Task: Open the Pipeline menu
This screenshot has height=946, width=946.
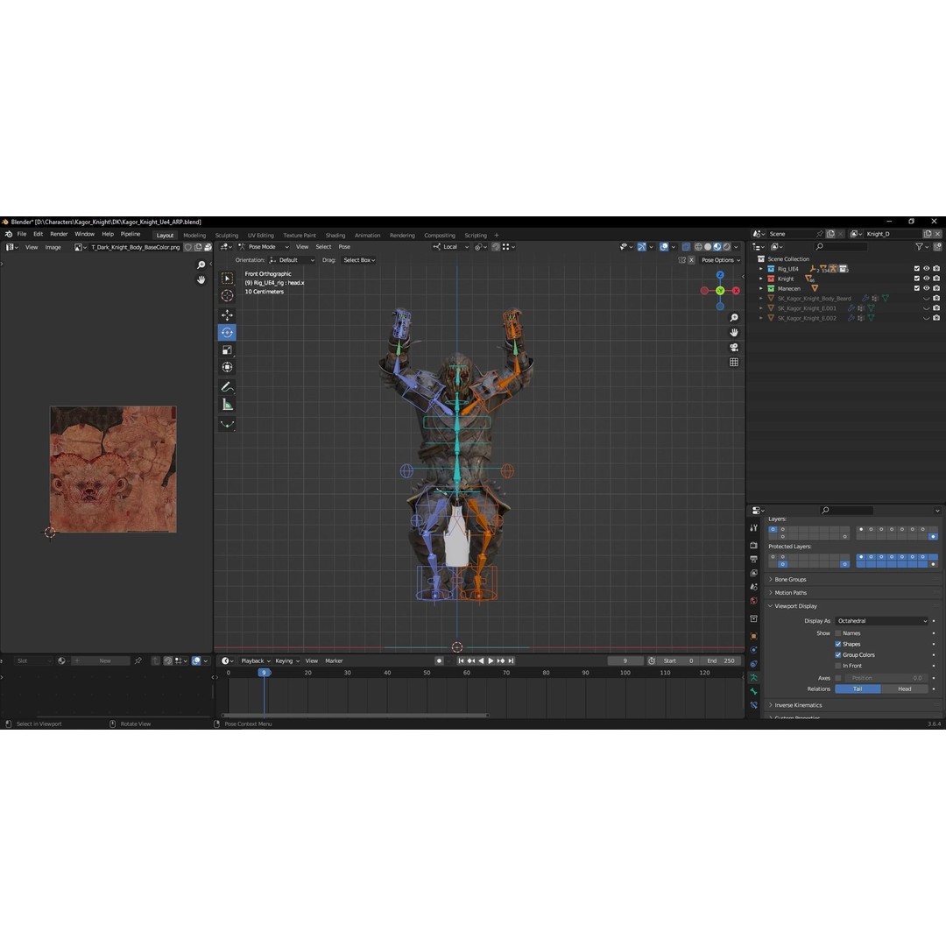Action: (x=131, y=234)
